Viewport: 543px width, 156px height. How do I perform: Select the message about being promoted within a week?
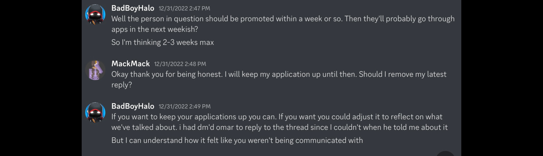pyautogui.click(x=283, y=24)
